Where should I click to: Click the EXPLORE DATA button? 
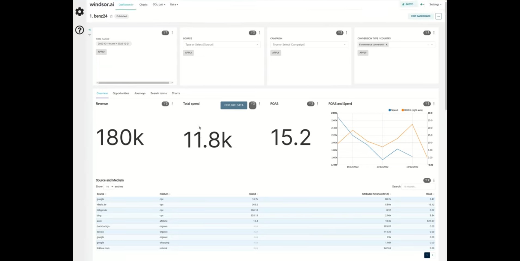click(x=234, y=105)
